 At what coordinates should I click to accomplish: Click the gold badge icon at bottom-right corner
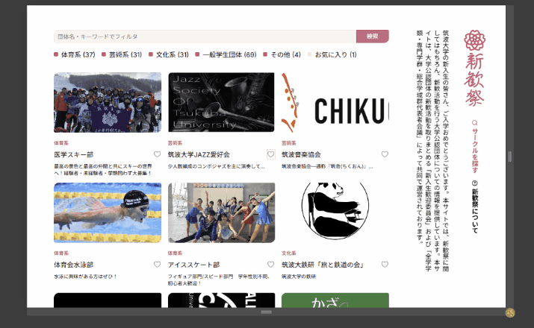point(510,312)
